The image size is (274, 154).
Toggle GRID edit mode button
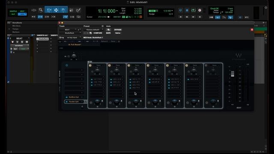pyautogui.click(x=22, y=14)
